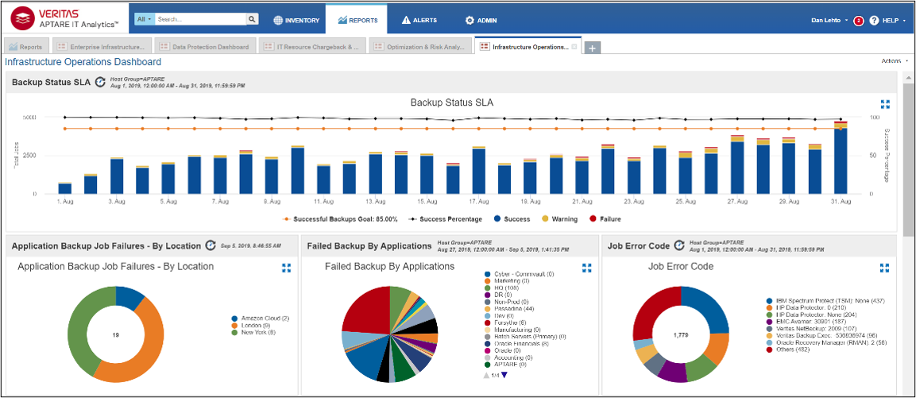
Task: Click the 10 Aug bar in chart
Action: tap(297, 170)
